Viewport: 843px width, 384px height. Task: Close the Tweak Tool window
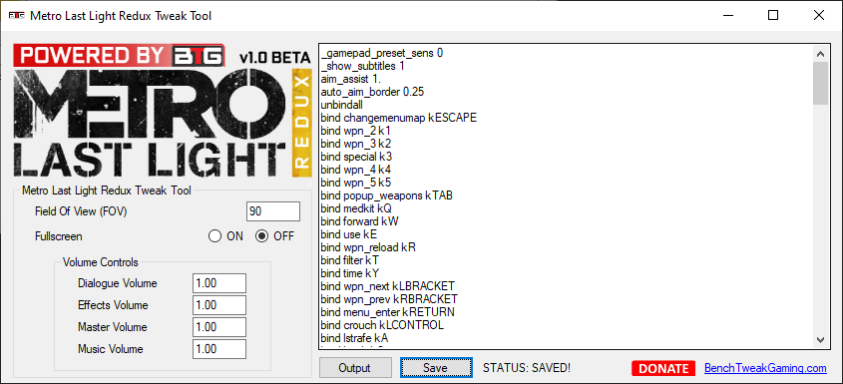click(x=819, y=16)
